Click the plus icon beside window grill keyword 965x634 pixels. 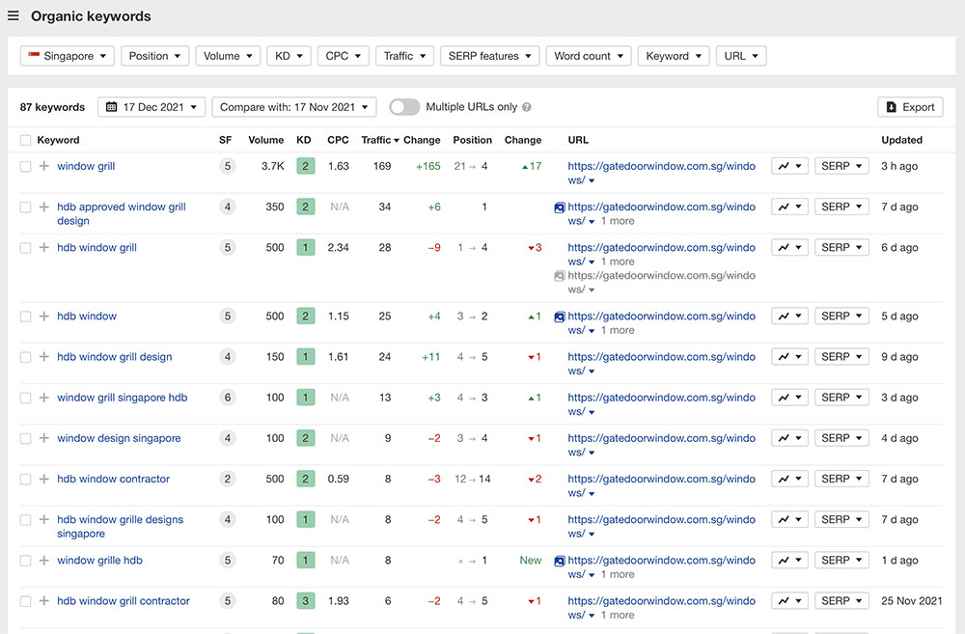(43, 167)
